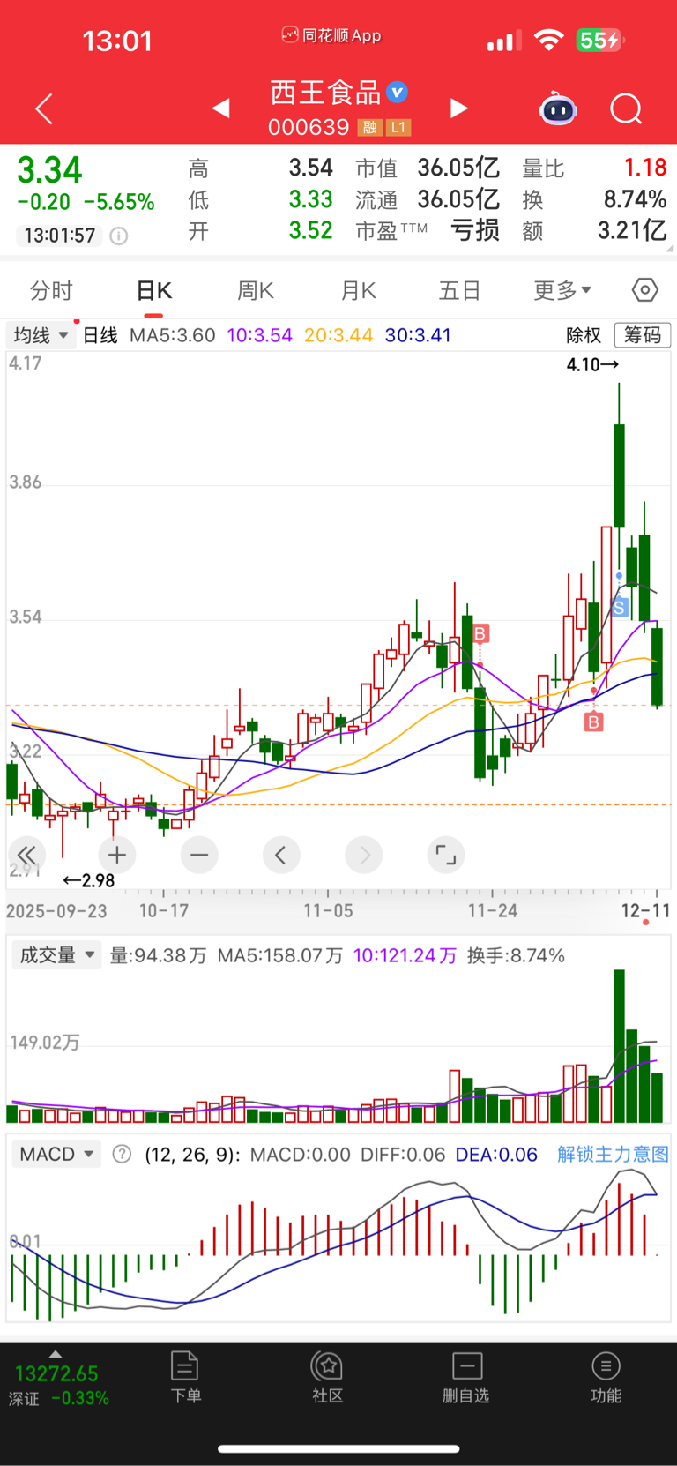Open chart settings hexagon icon
Screen dimensions: 677x1466
pos(645,290)
